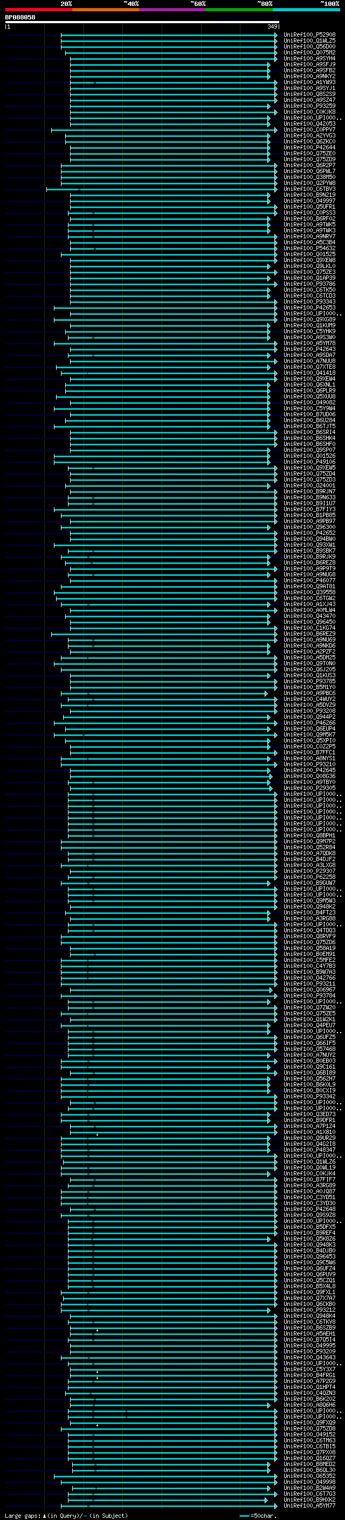
Task: Click the green ~80% identity legend segment
Action: 239,10
